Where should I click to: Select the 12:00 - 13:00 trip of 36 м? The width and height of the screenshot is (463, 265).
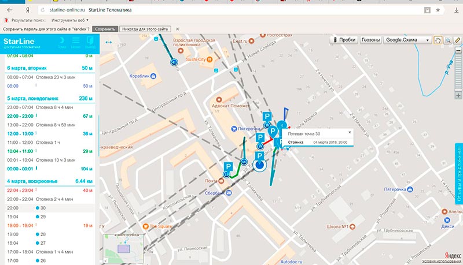point(50,134)
